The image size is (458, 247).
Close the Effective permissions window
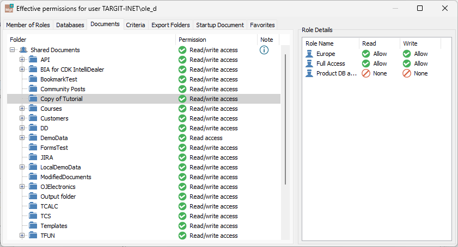point(445,8)
